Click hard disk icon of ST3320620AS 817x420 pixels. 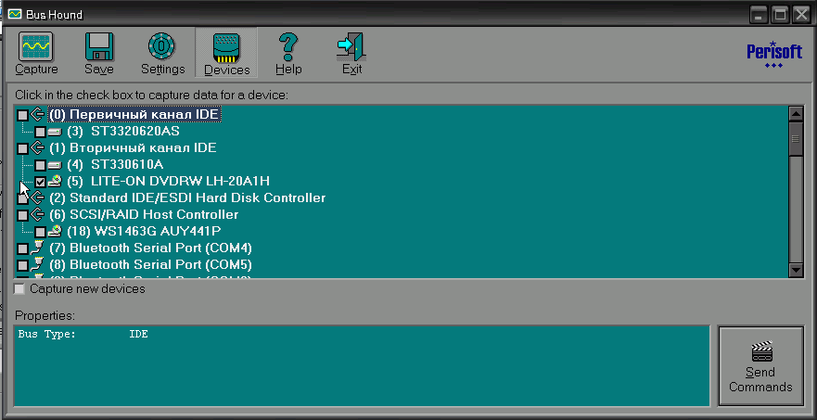[55, 132]
